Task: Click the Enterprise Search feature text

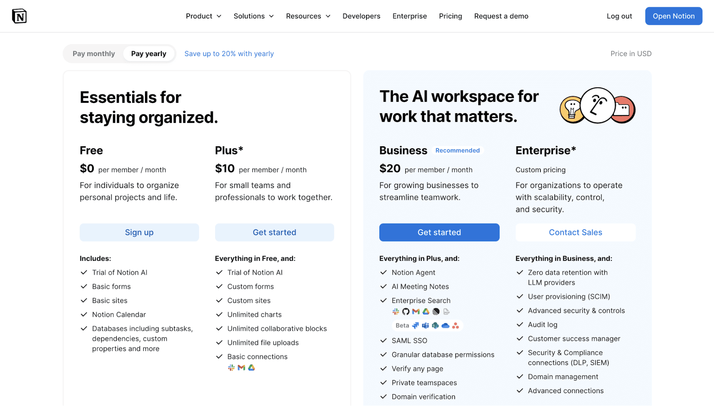Action: (421, 301)
